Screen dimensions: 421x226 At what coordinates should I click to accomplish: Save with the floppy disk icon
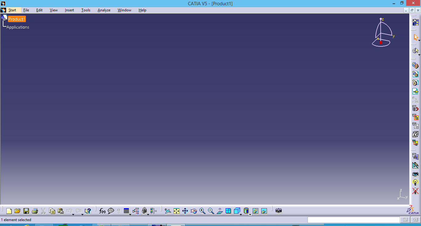tap(26, 211)
